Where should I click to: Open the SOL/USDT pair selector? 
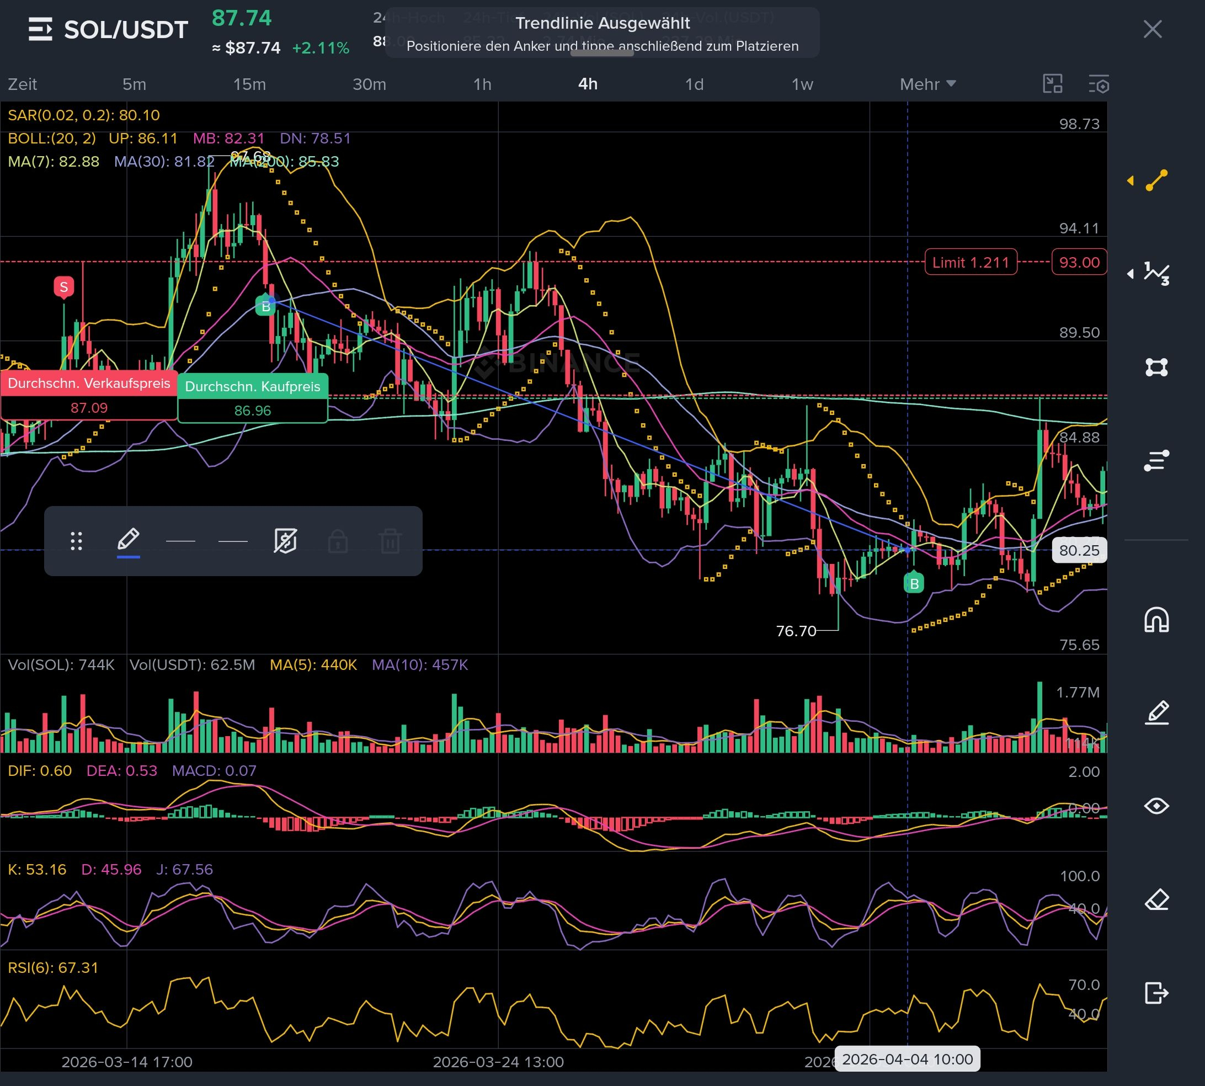(x=126, y=30)
